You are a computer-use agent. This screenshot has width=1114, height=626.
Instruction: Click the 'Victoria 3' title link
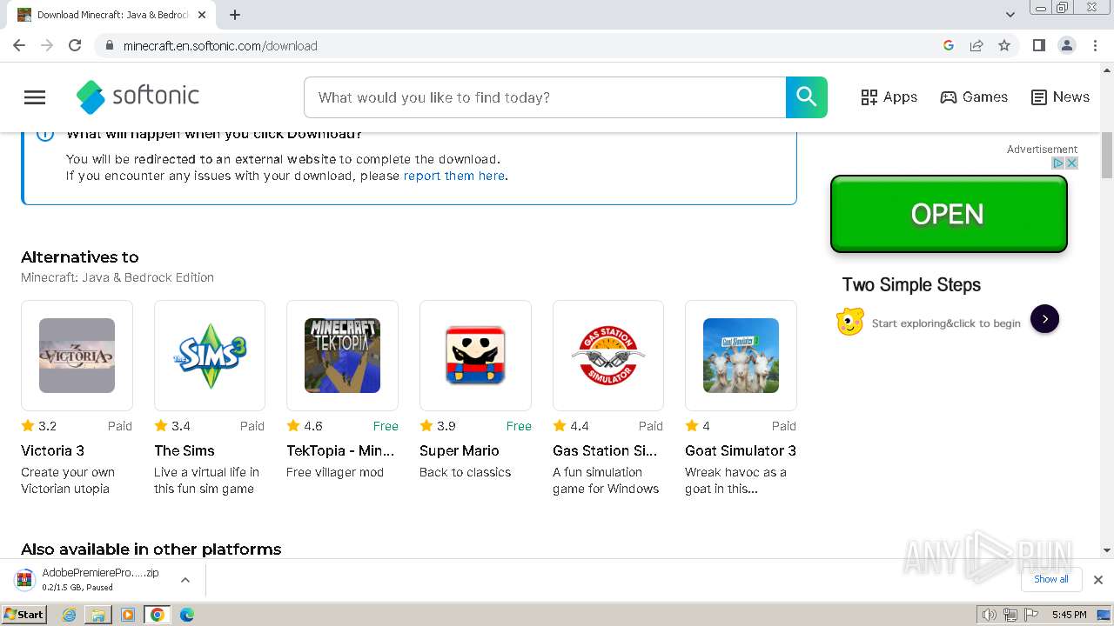click(x=52, y=450)
